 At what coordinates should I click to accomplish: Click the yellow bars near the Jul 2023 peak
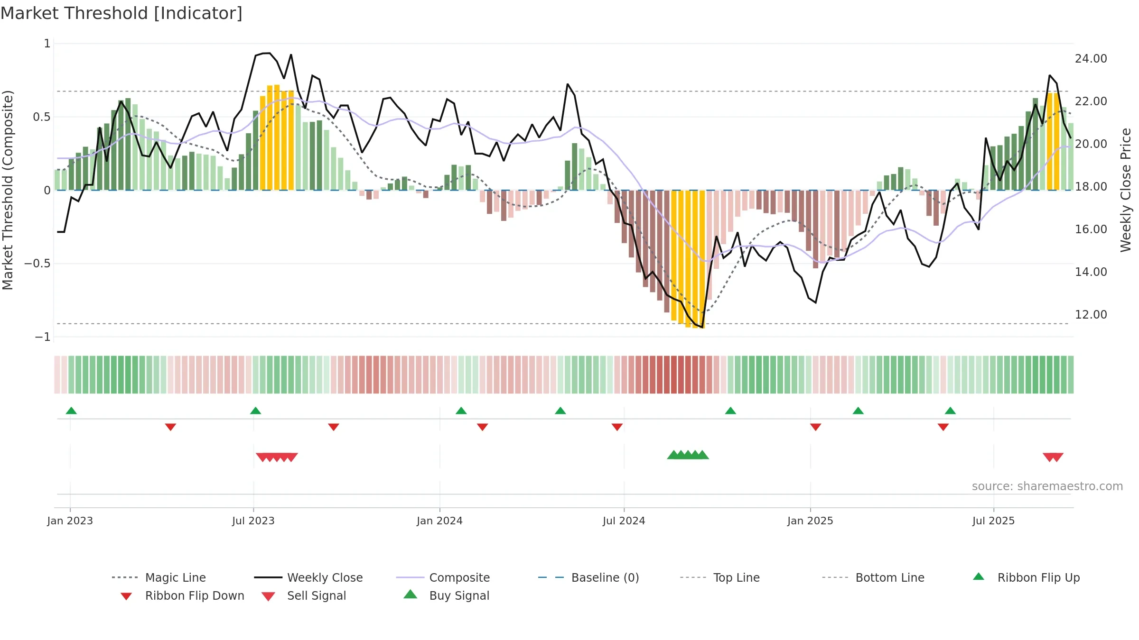pos(277,137)
